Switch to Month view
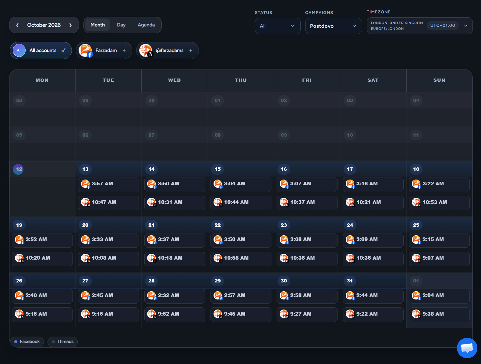Image resolution: width=481 pixels, height=364 pixels. [x=97, y=25]
